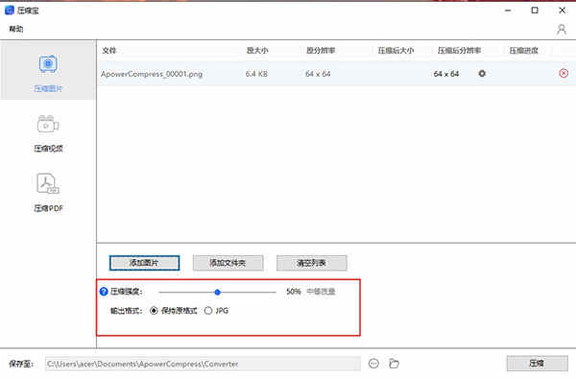
Task: Click the Clear List button
Action: coord(311,263)
